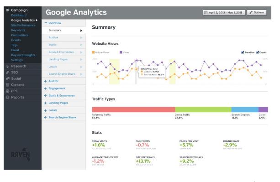The width and height of the screenshot is (280, 182).
Task: Click the red Referring Traffic bar segment
Action: click(133, 109)
